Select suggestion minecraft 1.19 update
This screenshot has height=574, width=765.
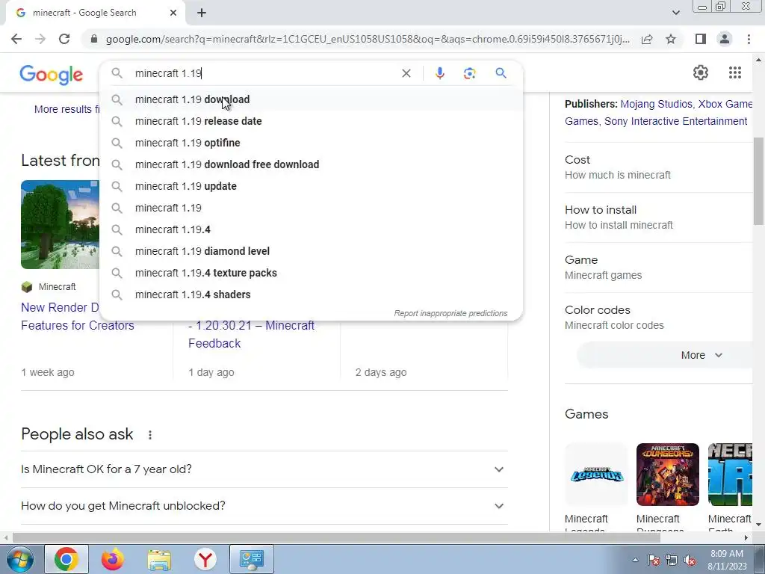coord(312,186)
